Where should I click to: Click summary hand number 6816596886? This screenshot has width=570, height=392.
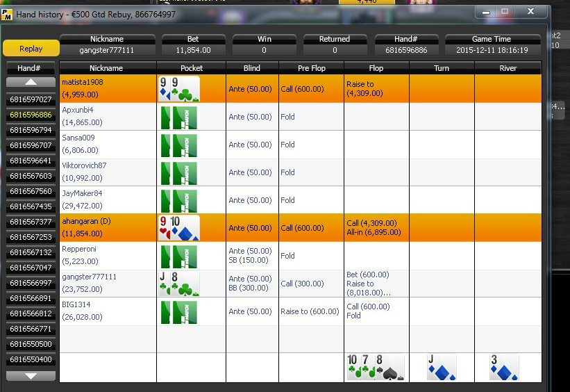point(406,50)
